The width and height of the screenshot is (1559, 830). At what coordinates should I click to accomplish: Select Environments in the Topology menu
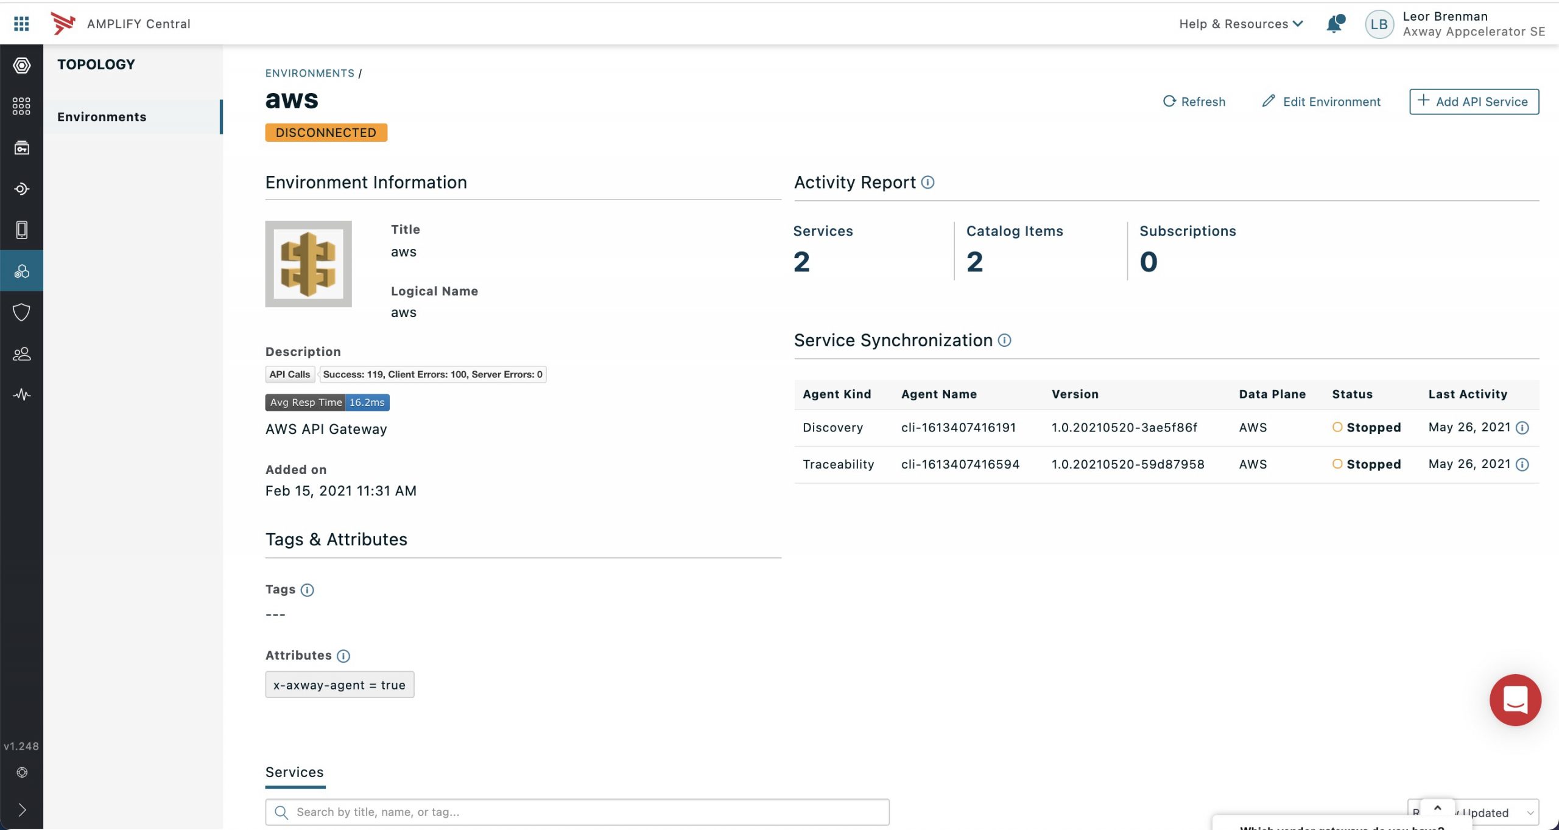point(132,117)
